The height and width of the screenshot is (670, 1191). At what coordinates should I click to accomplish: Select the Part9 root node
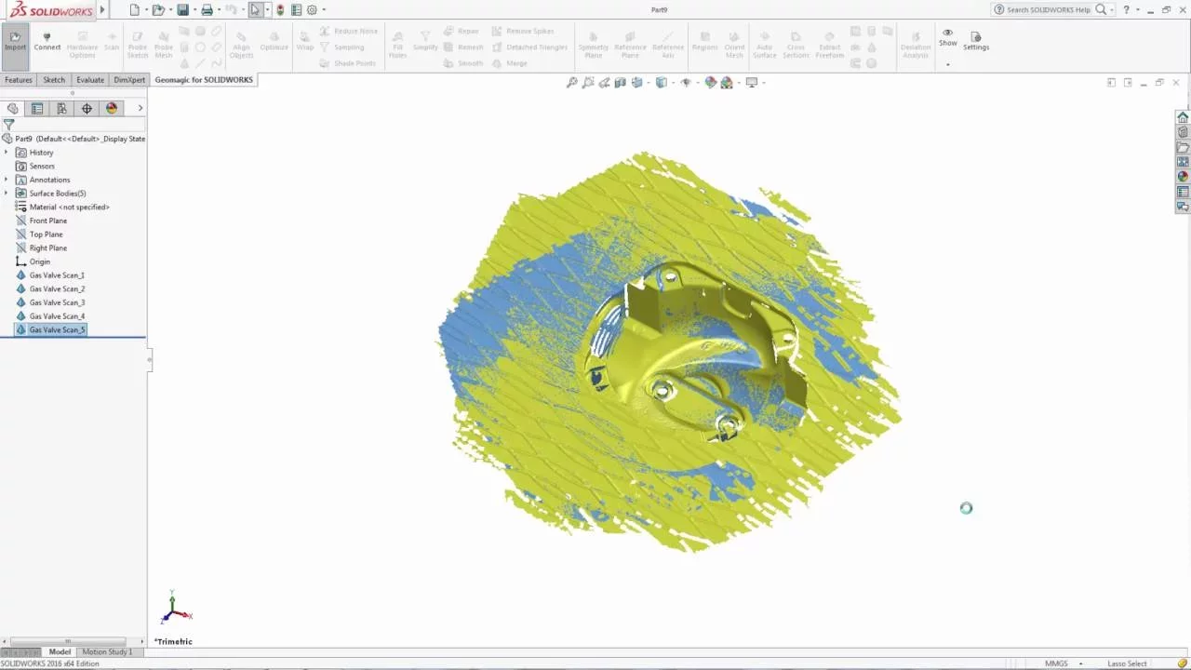(x=74, y=139)
